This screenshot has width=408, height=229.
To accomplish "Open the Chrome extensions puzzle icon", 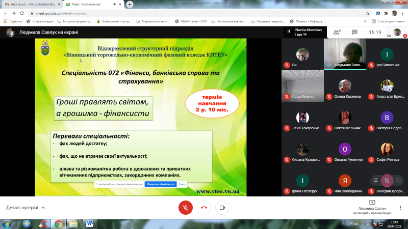I will 386,13.
